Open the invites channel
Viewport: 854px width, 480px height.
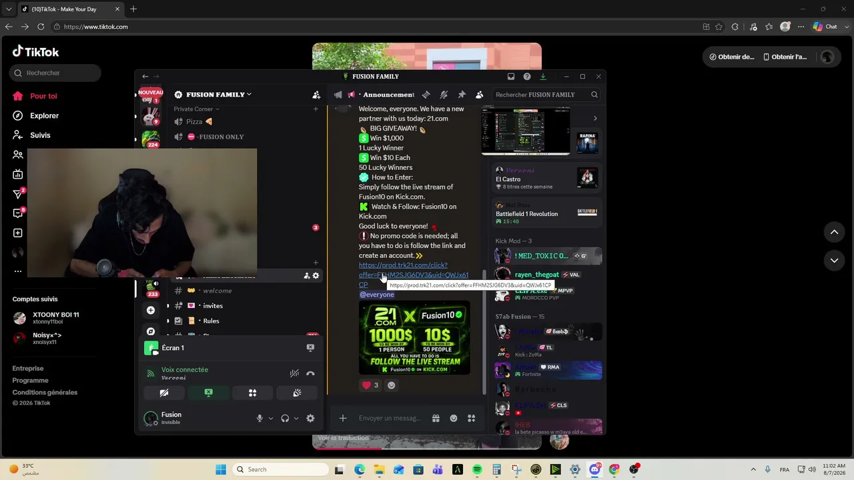[246, 306]
